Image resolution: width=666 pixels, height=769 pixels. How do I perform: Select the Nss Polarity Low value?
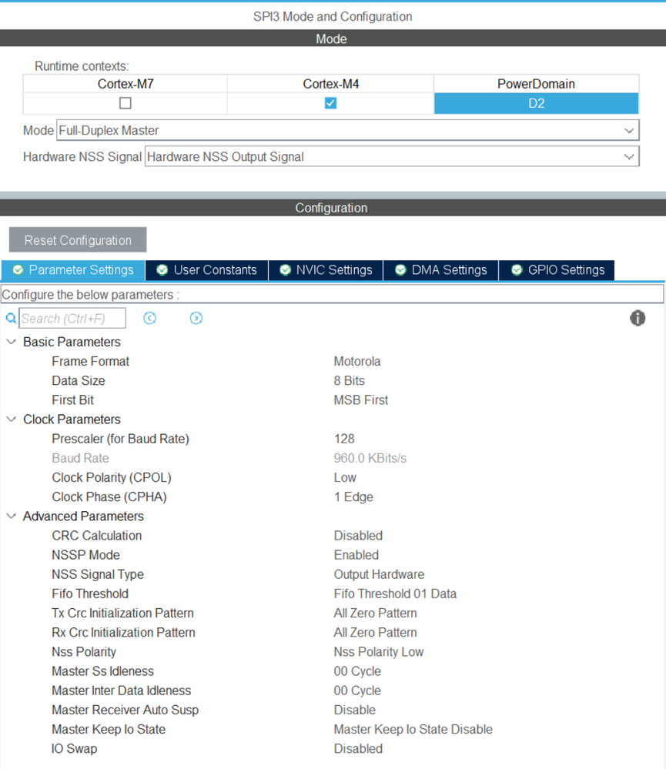(379, 652)
